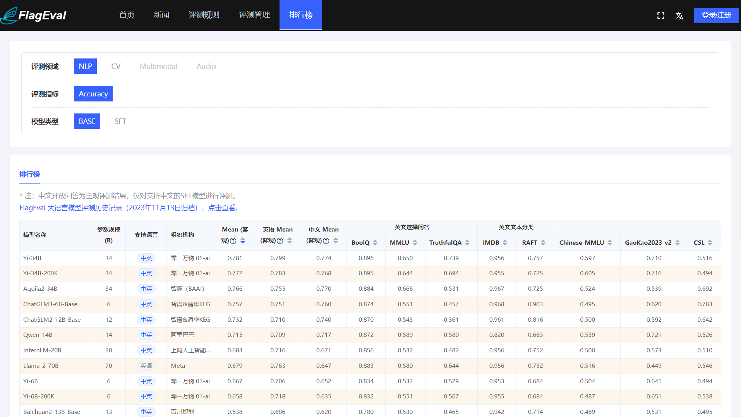The width and height of the screenshot is (741, 417).
Task: Sort by 英语 Mean column arrows
Action: click(x=290, y=241)
